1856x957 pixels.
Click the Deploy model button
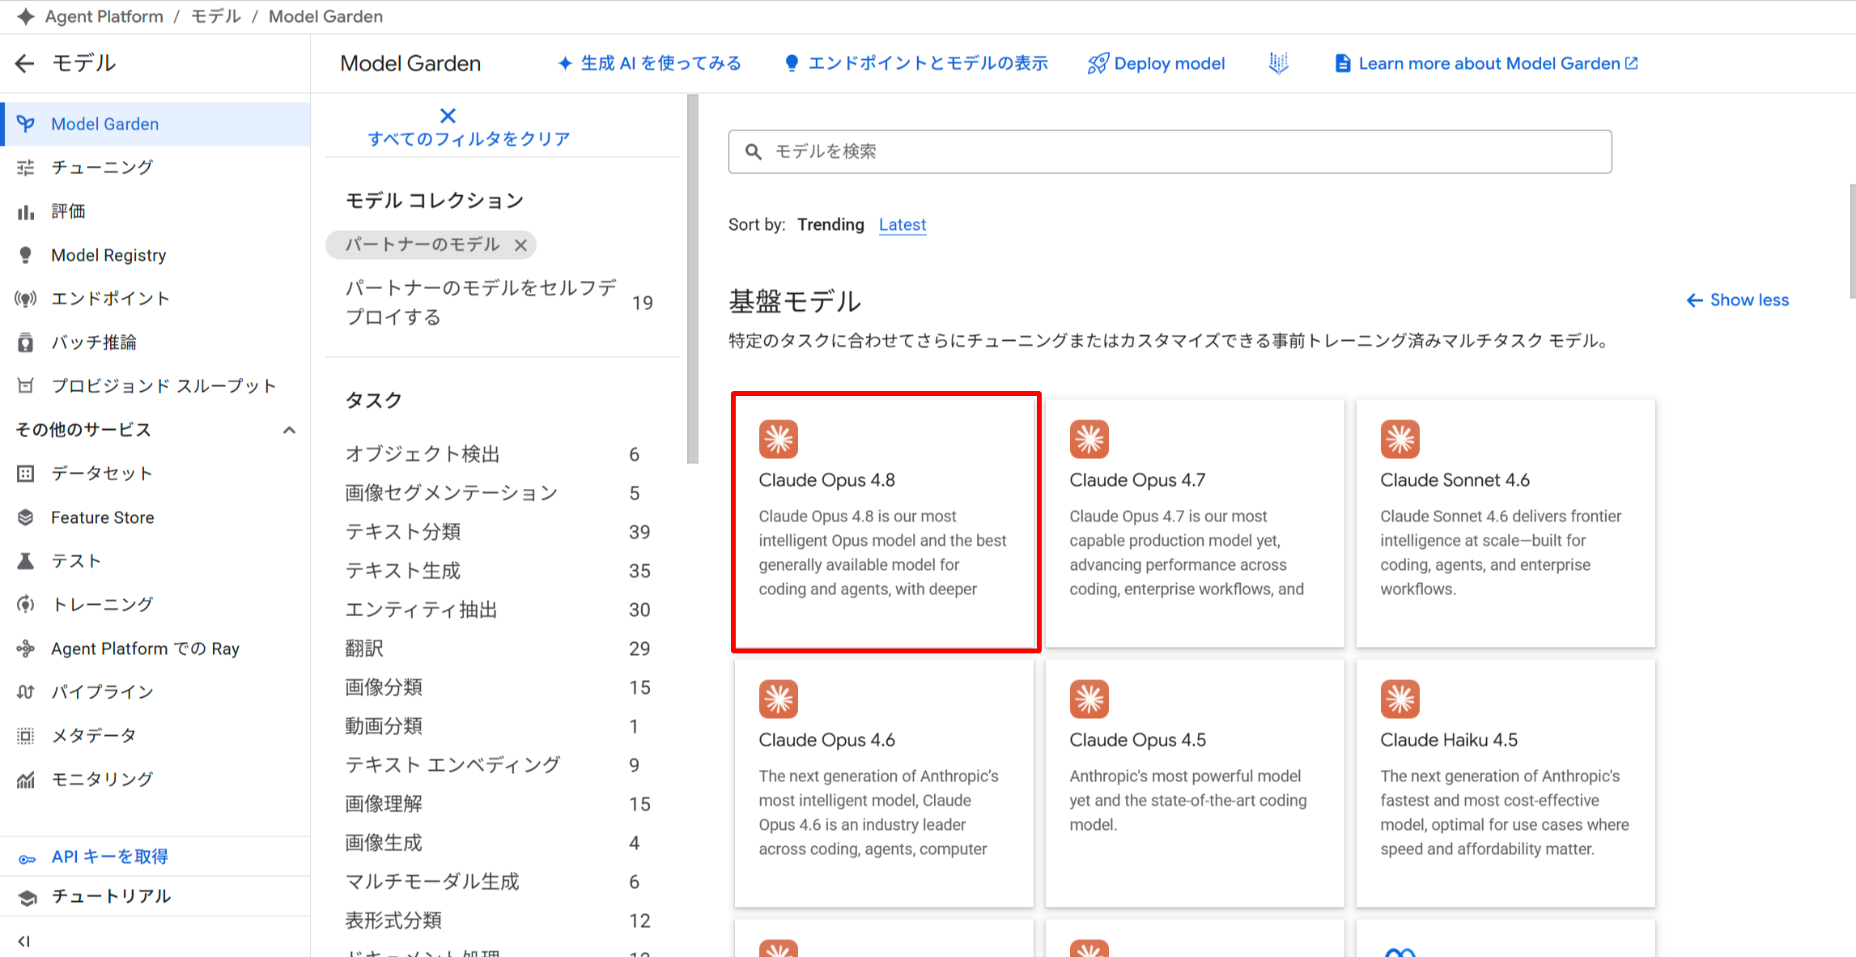(x=1156, y=63)
